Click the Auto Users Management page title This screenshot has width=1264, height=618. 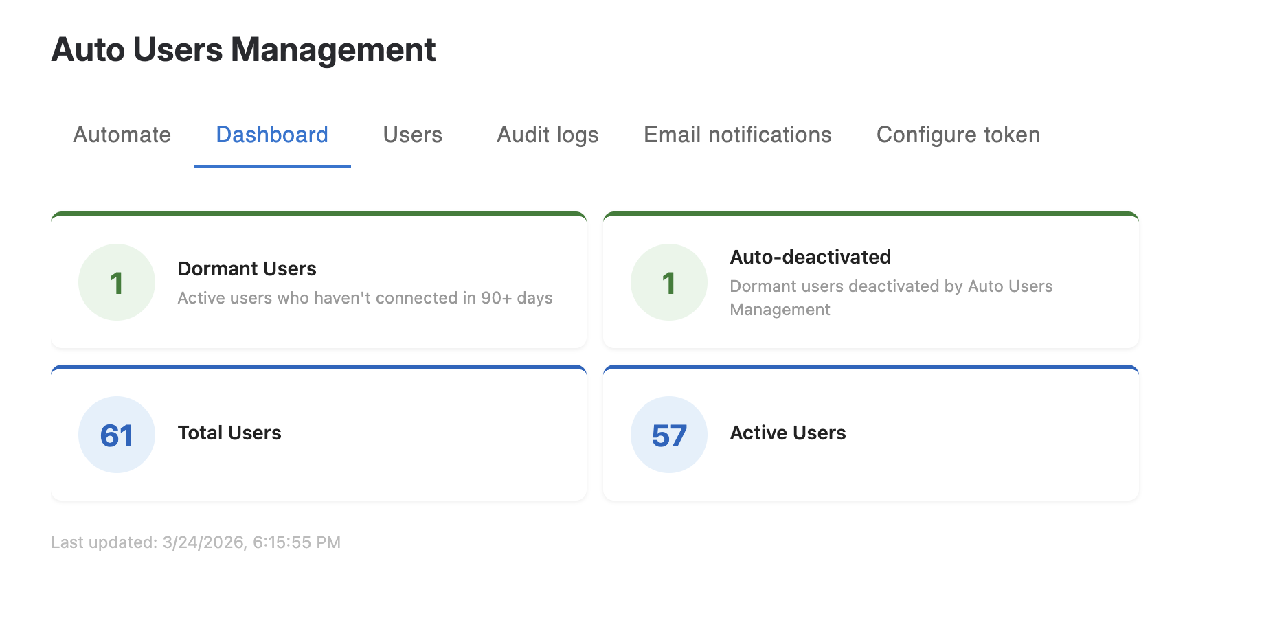click(244, 49)
